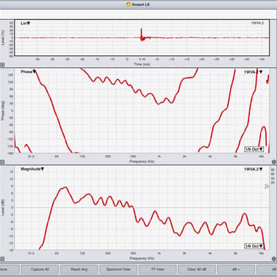Click the Reset Avg button

tap(79, 269)
